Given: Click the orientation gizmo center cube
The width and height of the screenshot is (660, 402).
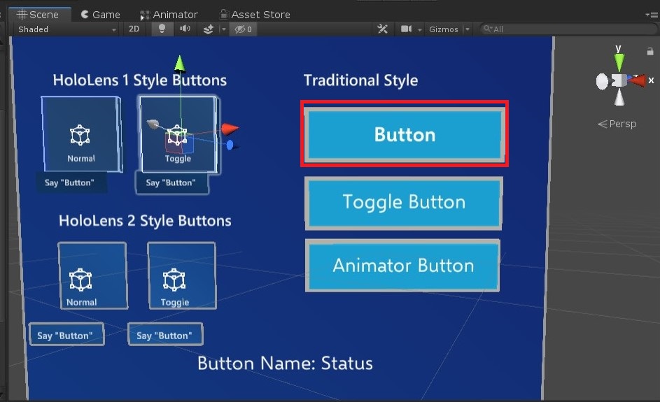Looking at the screenshot, I should tap(618, 80).
